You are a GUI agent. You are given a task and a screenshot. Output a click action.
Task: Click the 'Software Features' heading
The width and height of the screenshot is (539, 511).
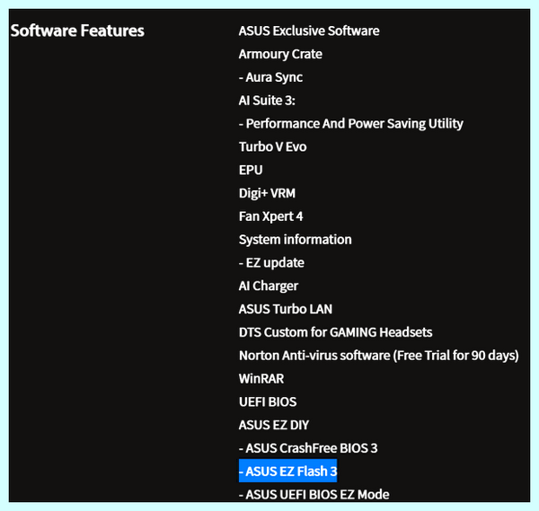click(x=77, y=31)
